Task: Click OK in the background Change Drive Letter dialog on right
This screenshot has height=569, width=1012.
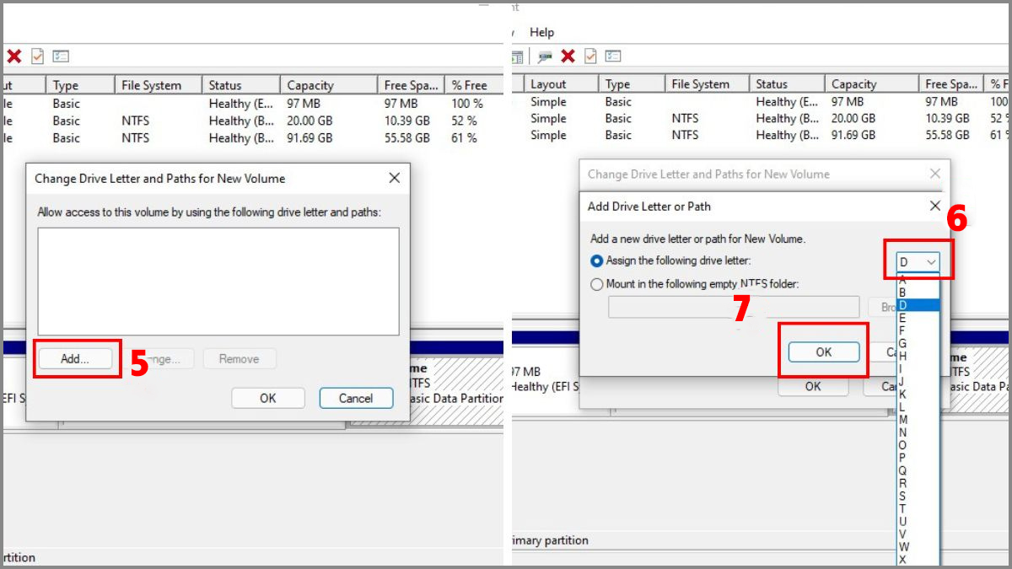Action: pos(813,386)
